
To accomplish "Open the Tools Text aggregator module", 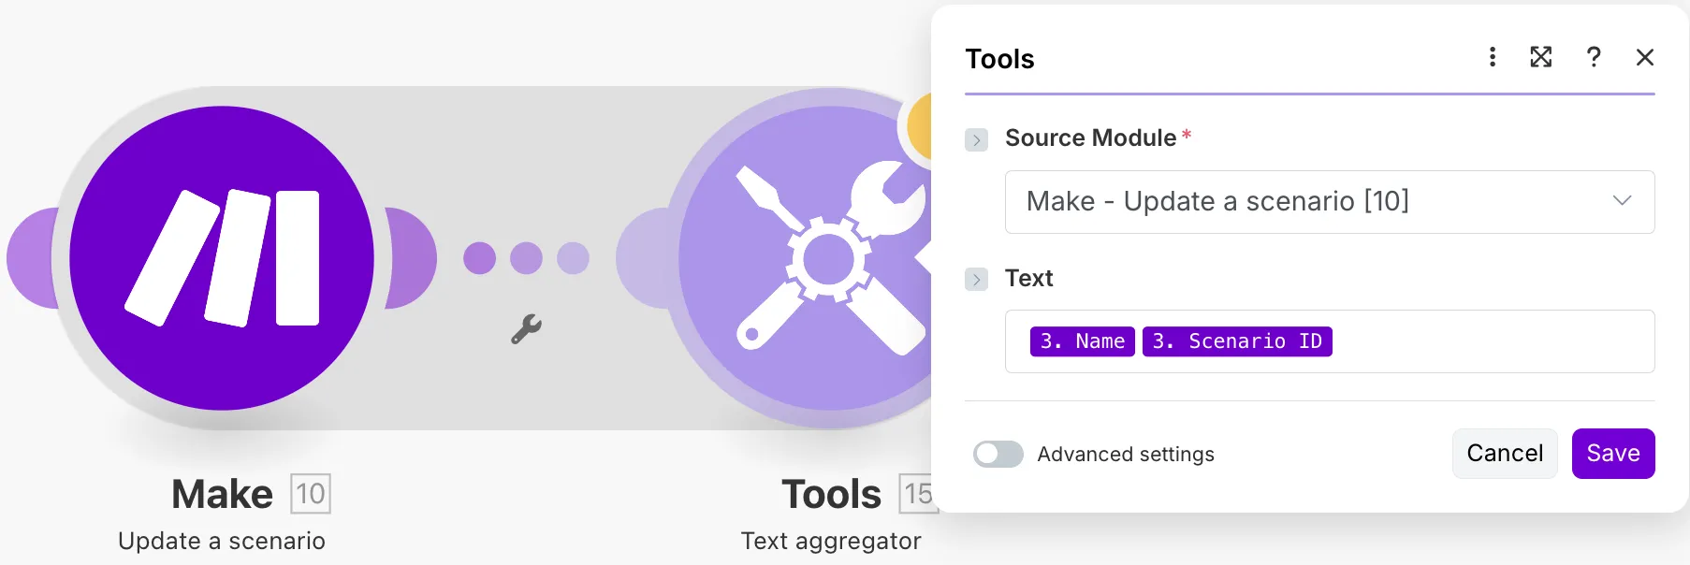I will click(805, 258).
